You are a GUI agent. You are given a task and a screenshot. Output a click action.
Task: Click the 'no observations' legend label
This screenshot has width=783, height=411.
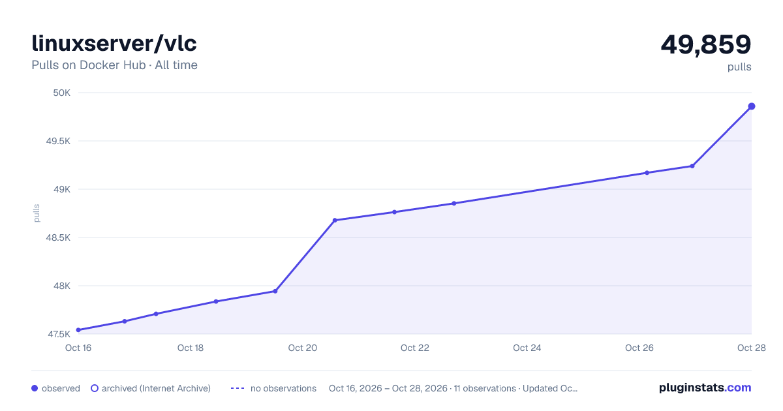click(283, 388)
